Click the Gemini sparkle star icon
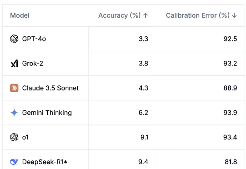The height and width of the screenshot is (169, 246). [14, 113]
